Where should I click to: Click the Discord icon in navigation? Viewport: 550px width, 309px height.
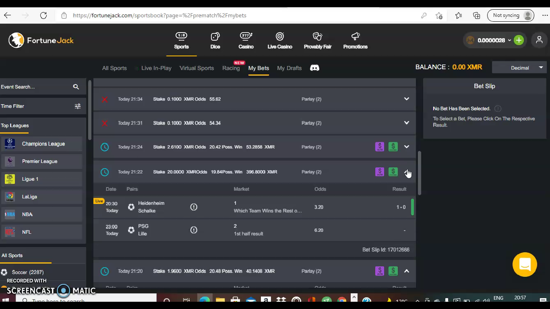point(314,68)
